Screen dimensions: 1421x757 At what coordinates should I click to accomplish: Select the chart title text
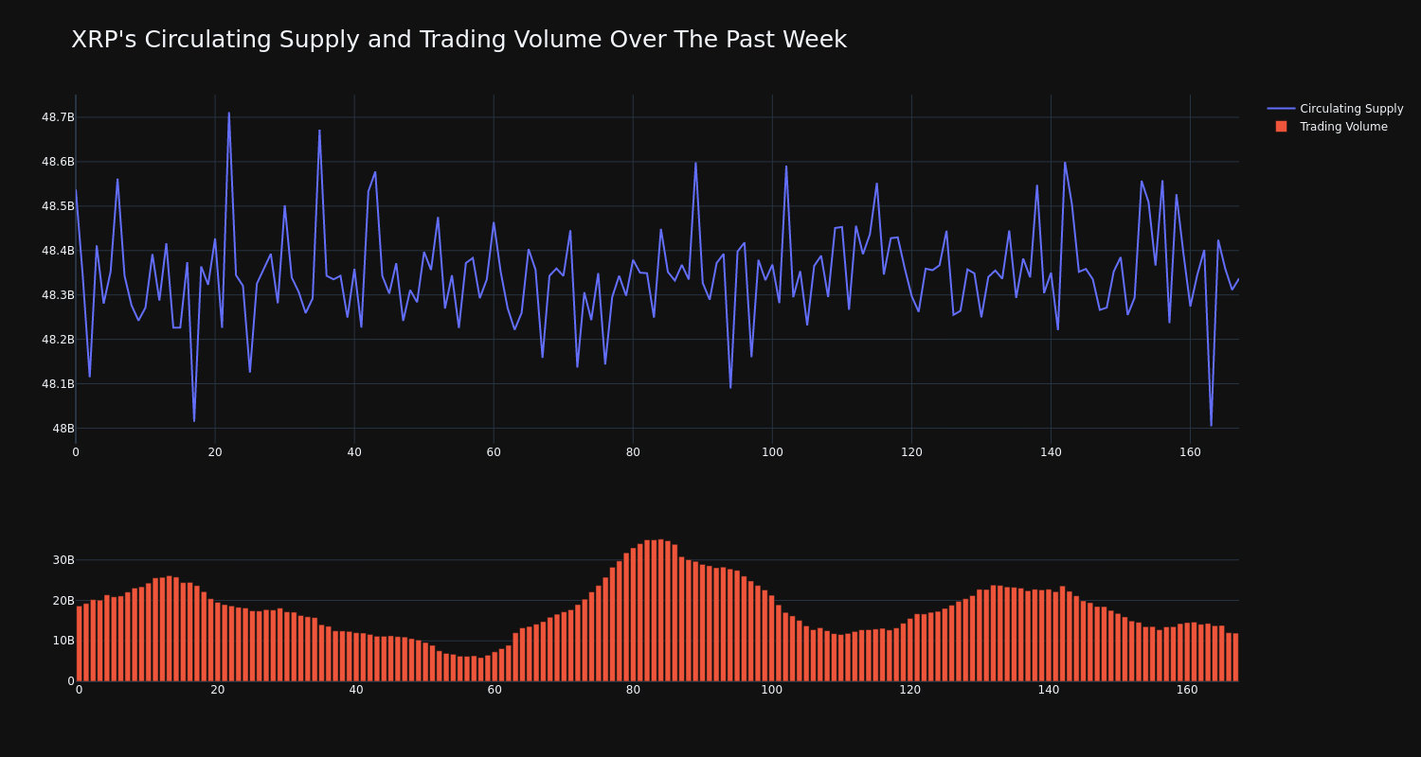coord(459,40)
